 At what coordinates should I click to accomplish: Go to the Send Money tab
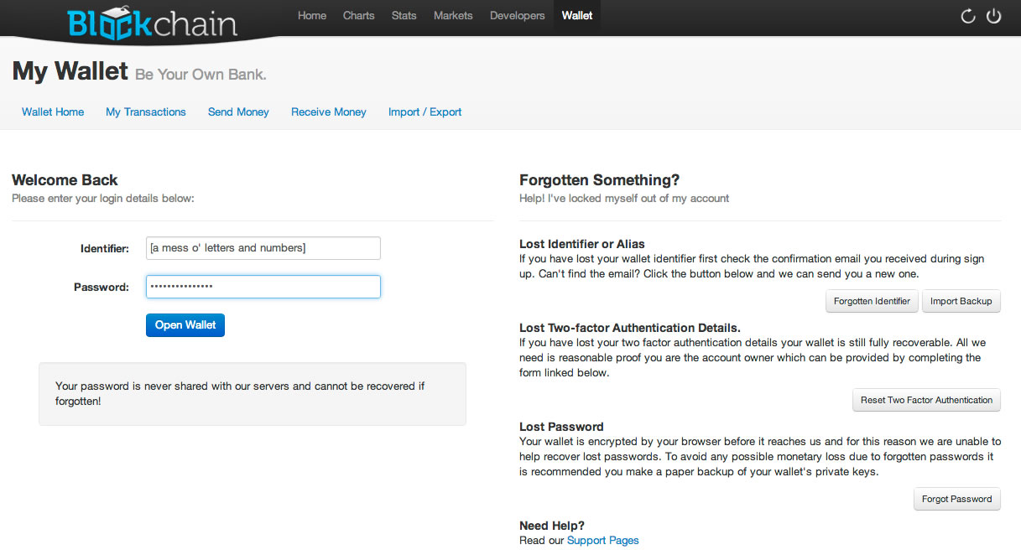pos(238,112)
